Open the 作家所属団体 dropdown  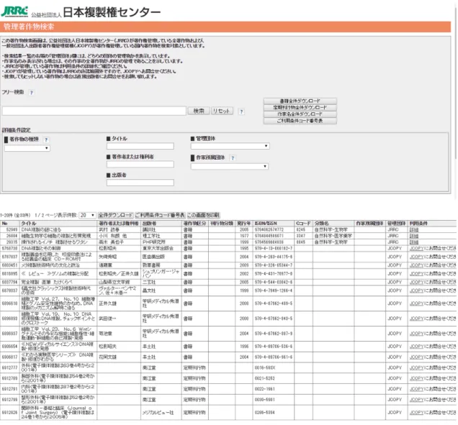click(x=229, y=166)
